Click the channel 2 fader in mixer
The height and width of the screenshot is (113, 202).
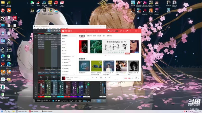47,86
